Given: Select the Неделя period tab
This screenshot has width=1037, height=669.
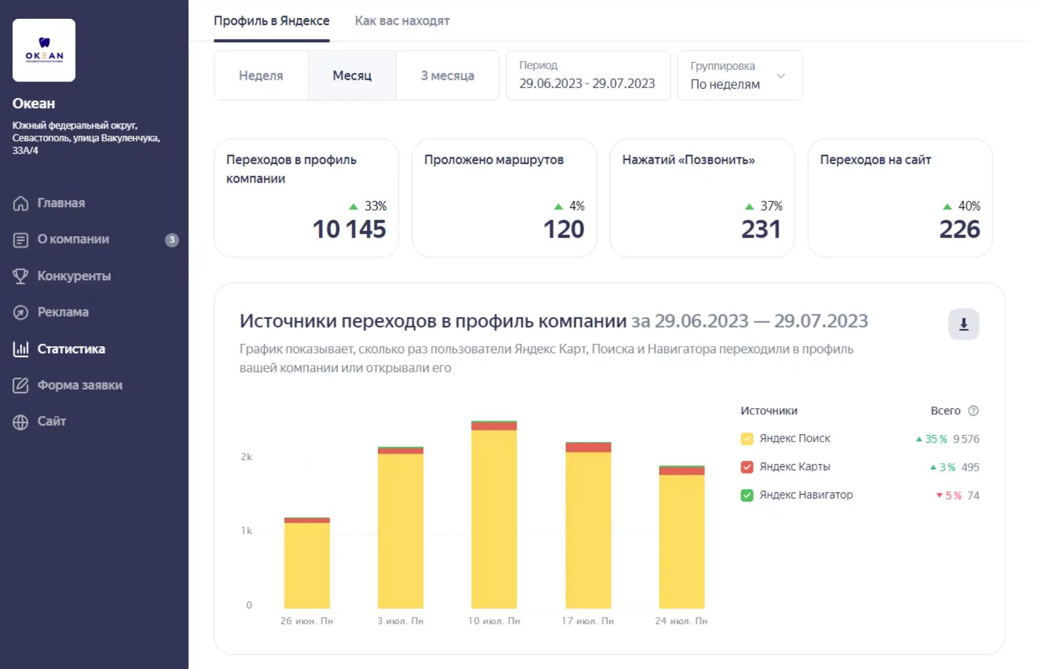Looking at the screenshot, I should [261, 76].
